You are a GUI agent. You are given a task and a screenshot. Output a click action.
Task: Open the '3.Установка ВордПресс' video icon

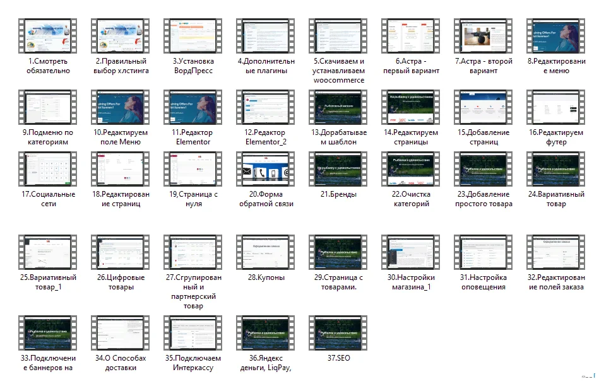(193, 35)
